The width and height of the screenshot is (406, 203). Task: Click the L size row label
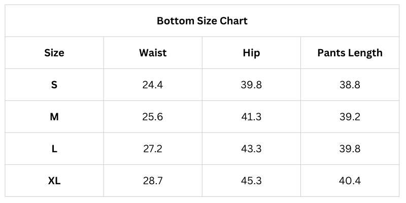tap(54, 149)
